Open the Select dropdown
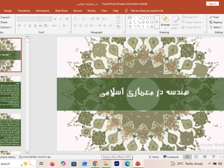The width and height of the screenshot is (224, 168). (216, 28)
